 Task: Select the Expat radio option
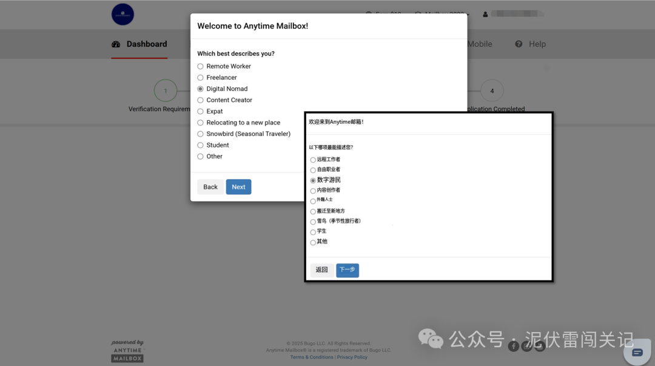click(201, 111)
